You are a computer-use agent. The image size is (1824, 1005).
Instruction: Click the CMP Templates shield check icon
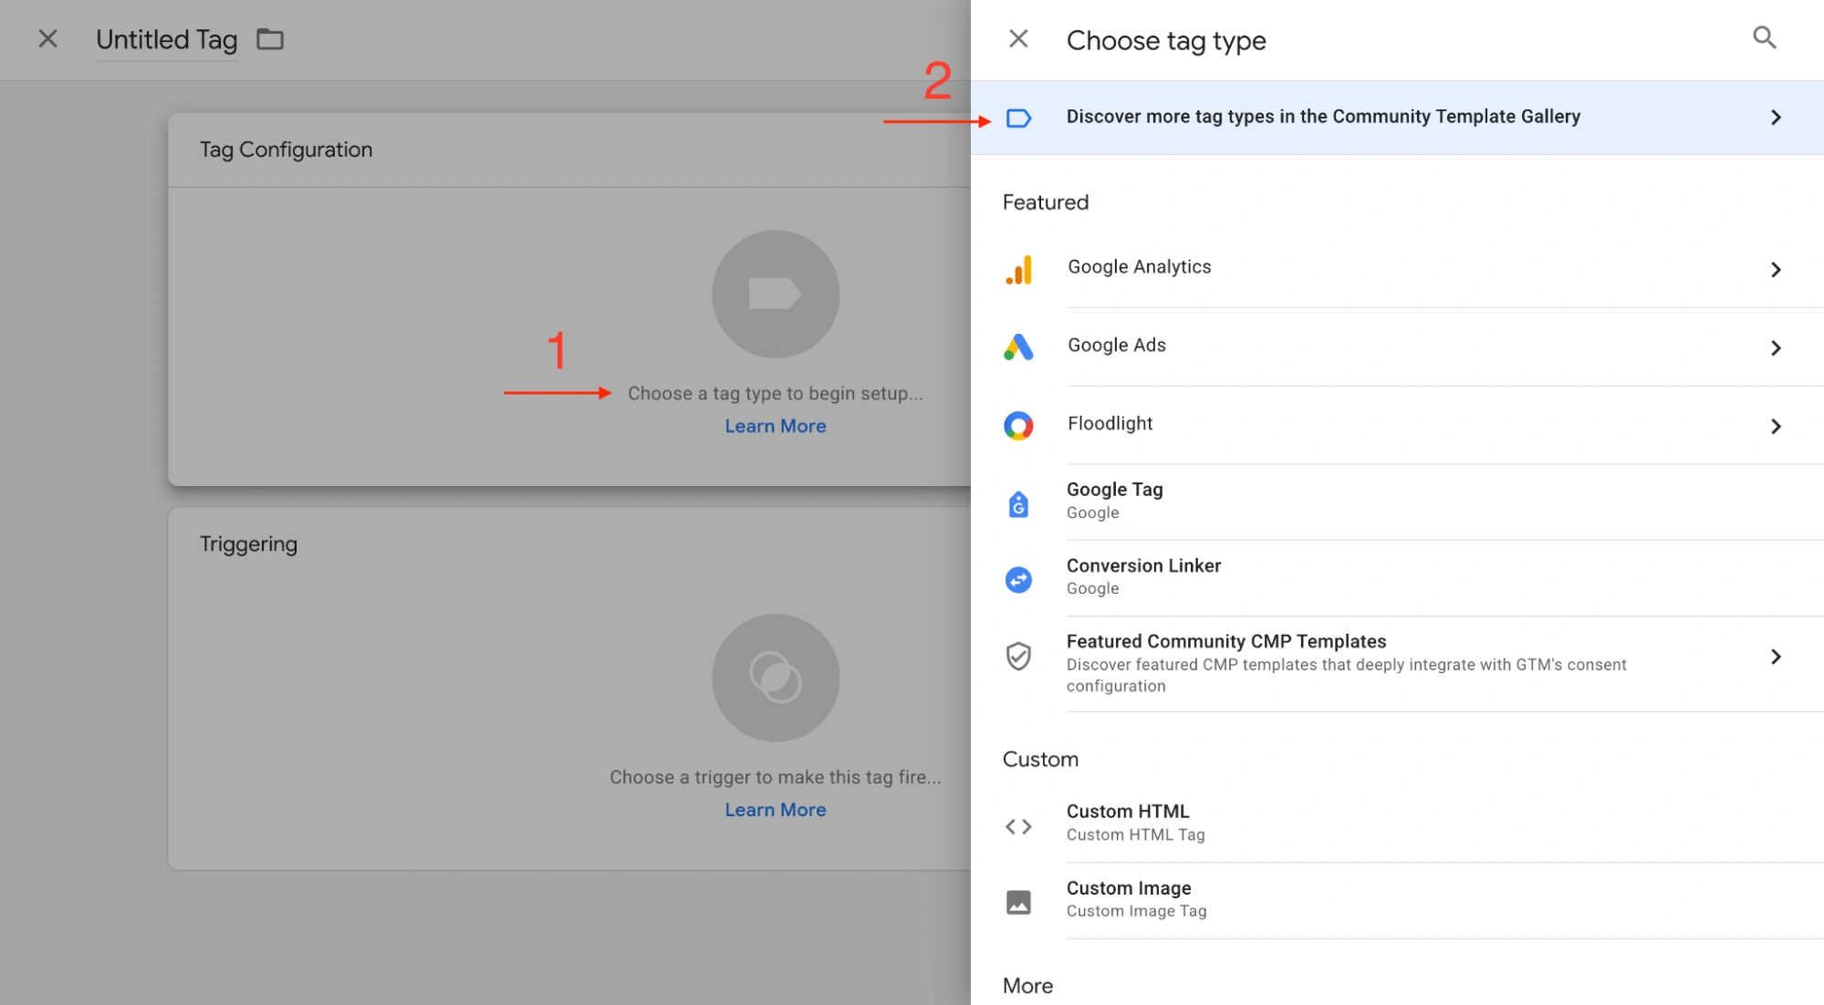(1018, 656)
